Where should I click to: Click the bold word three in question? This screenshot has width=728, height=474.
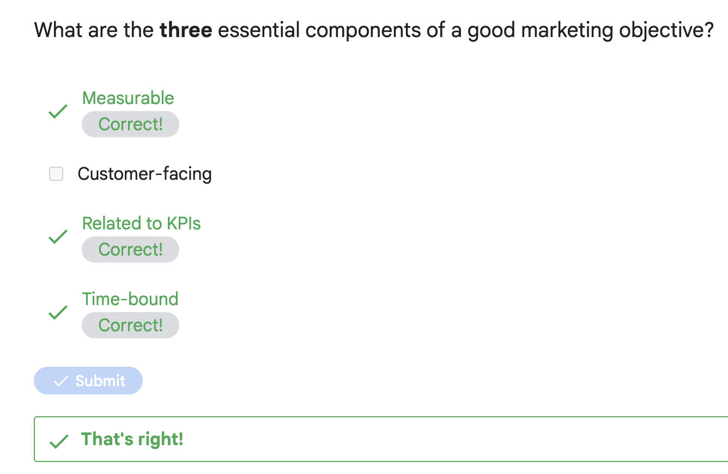tap(185, 30)
